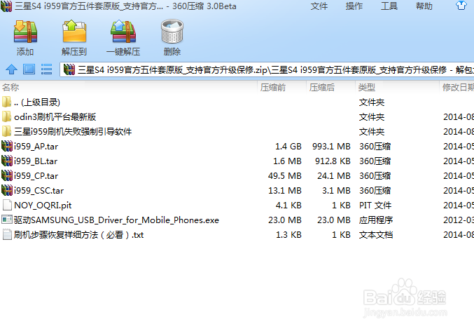Viewport: 474px width, 329px height.
Task: Click the NOY_OQRI.pit file icon
Action: coord(6,205)
